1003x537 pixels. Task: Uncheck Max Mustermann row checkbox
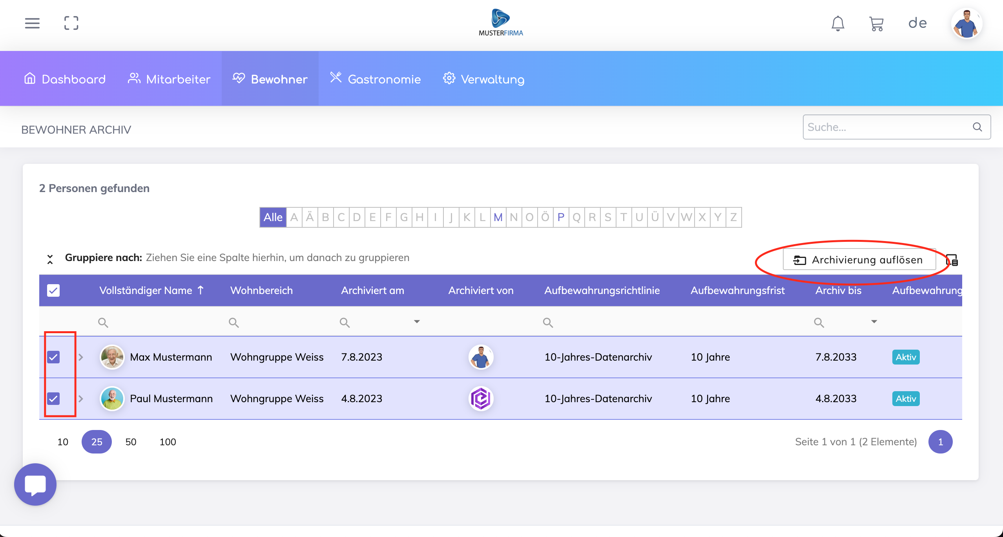coord(53,357)
